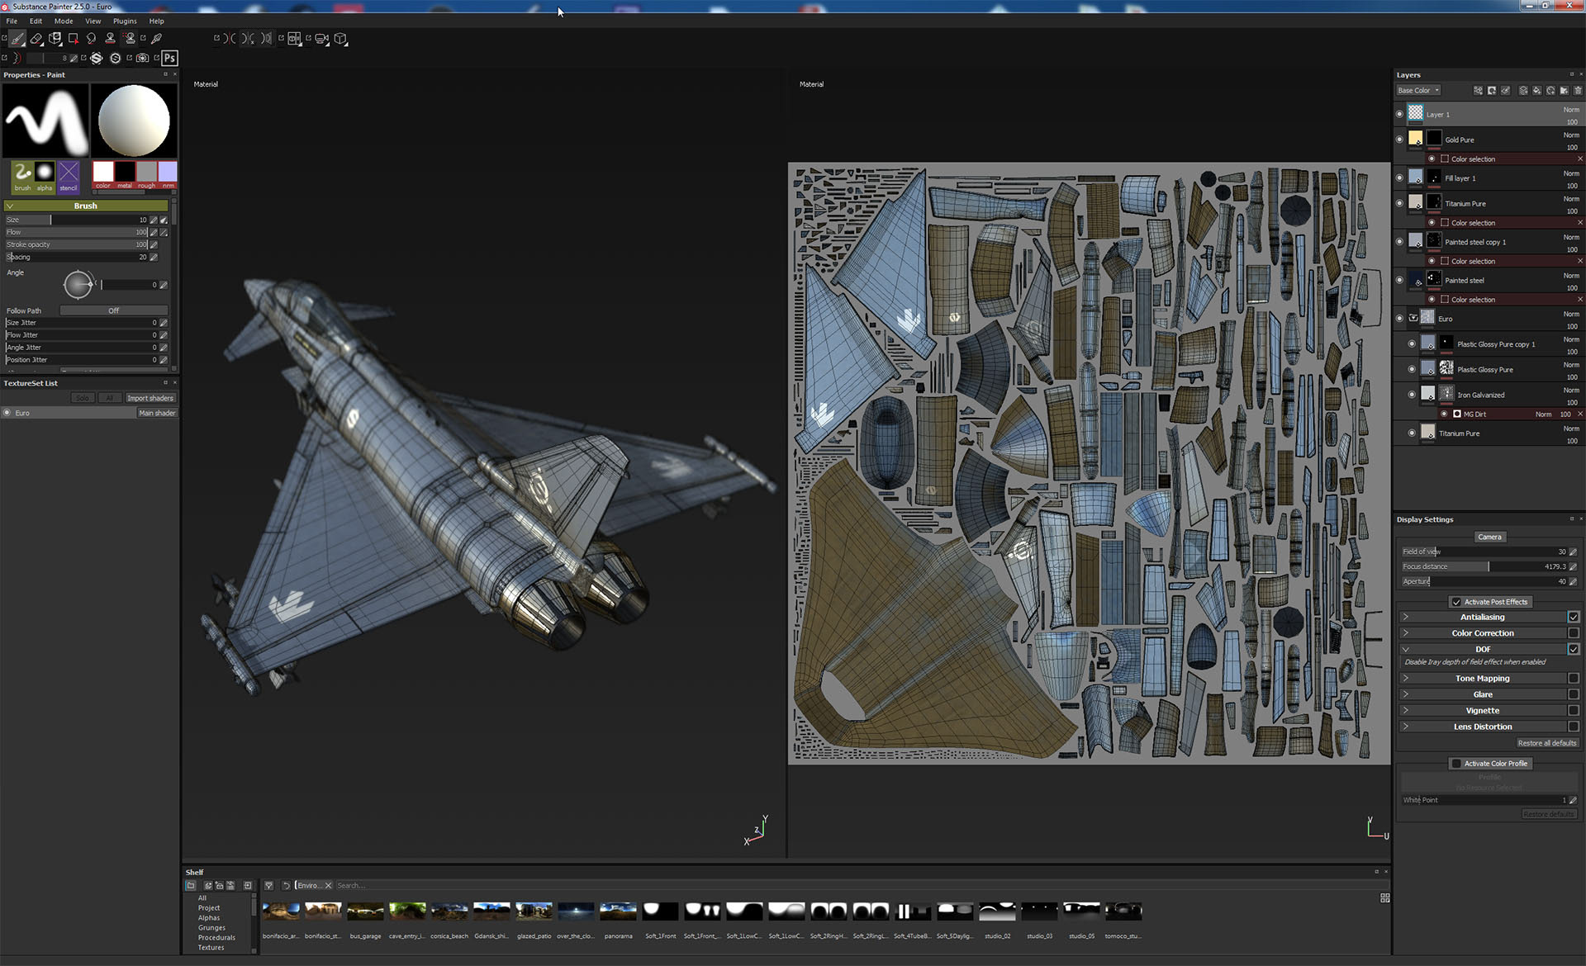Open the Base Color channel dropdown

pos(1418,91)
